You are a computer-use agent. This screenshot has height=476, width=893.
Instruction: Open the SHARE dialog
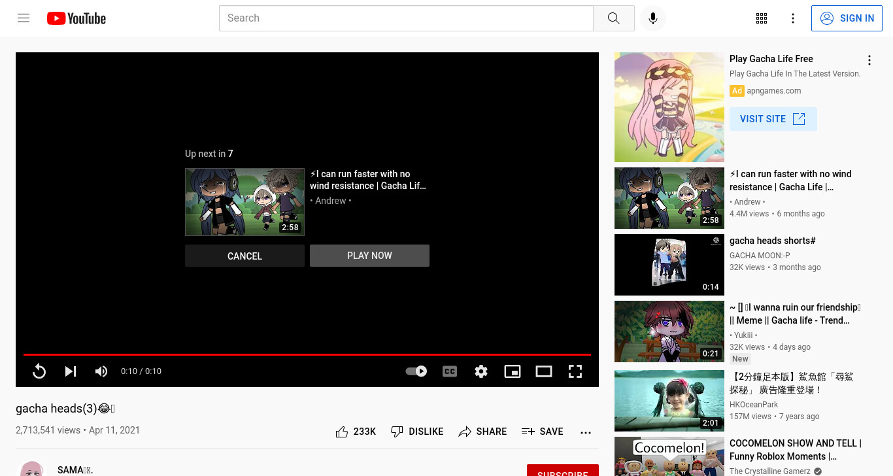click(x=483, y=432)
